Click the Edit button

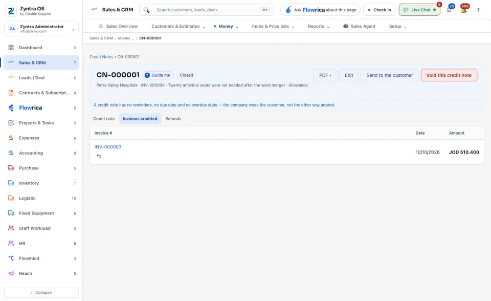(x=349, y=75)
